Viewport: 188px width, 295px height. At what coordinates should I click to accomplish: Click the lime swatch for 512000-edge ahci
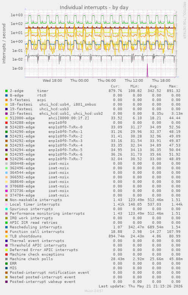pyautogui.click(x=6, y=118)
